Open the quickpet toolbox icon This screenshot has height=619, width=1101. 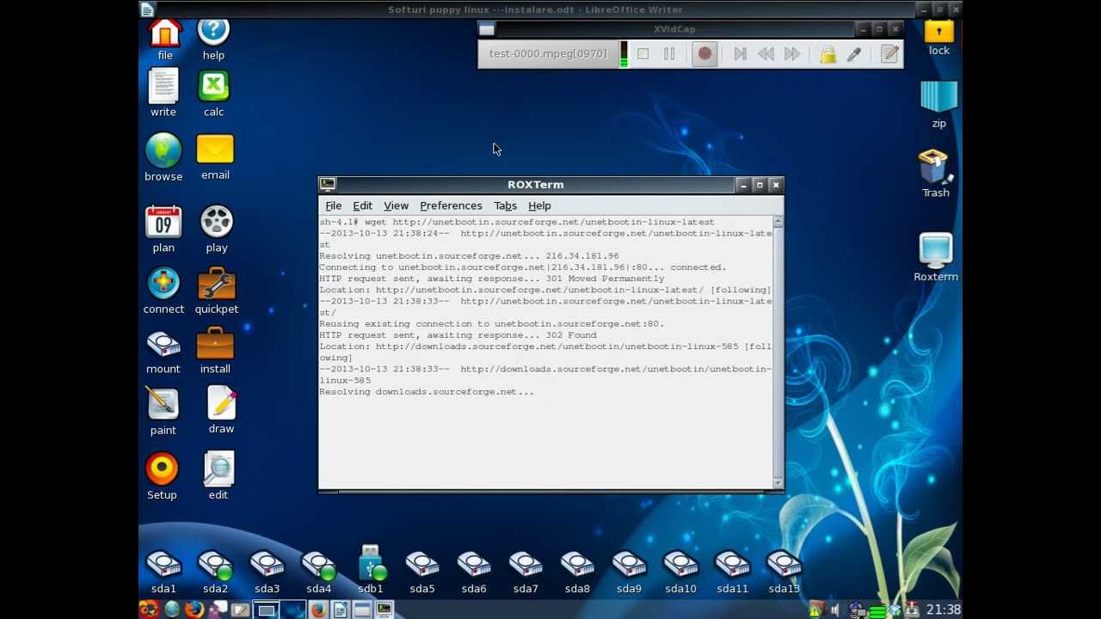[217, 291]
